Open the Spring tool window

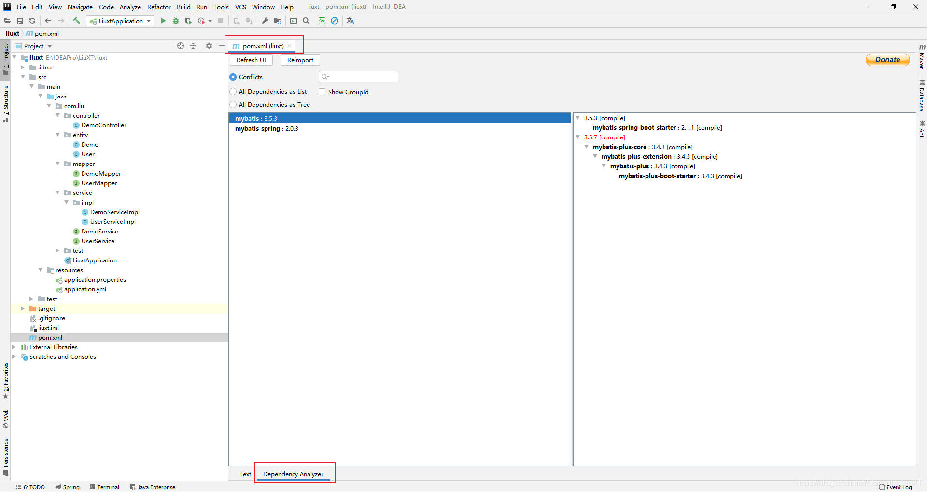pyautogui.click(x=67, y=487)
